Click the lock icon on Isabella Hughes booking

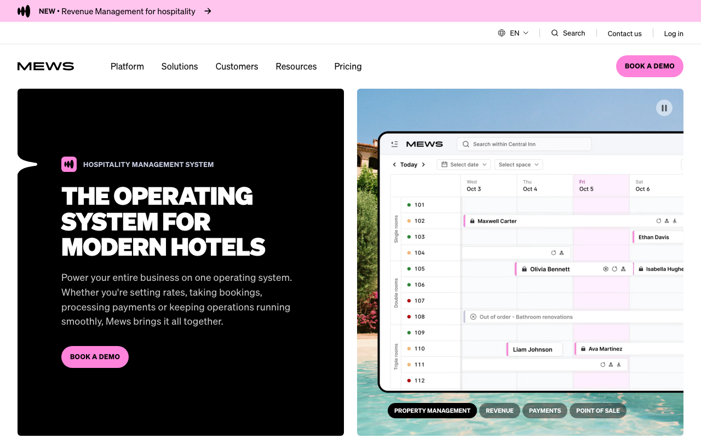tap(641, 269)
